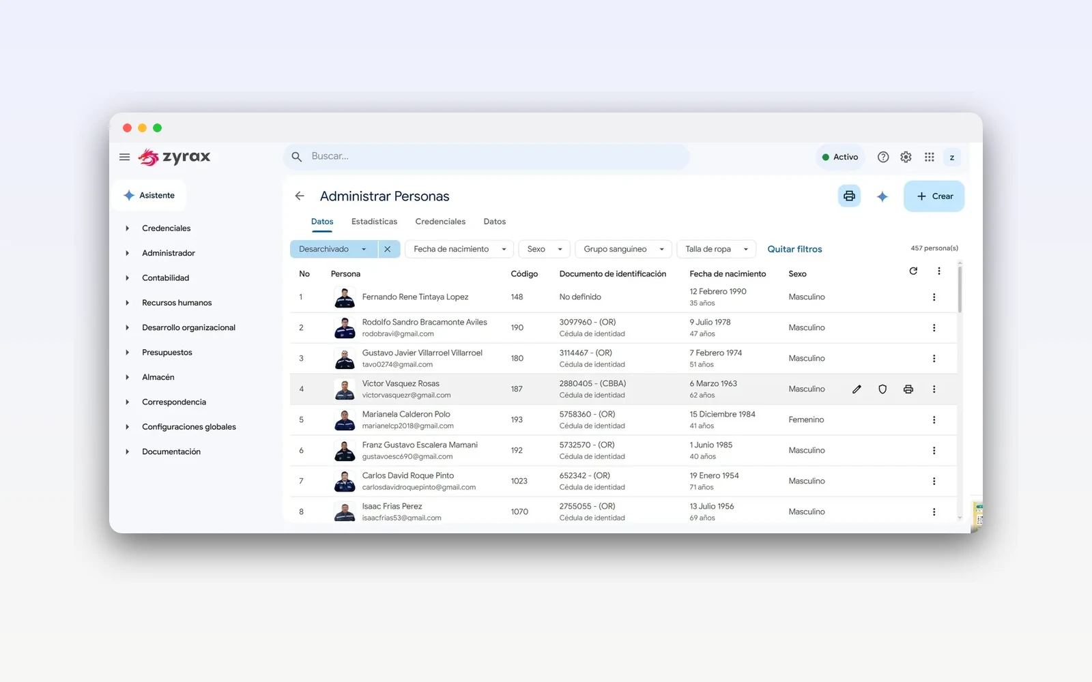Viewport: 1092px width, 682px height.
Task: Open more options for Isaac Frias Perez
Action: point(934,512)
